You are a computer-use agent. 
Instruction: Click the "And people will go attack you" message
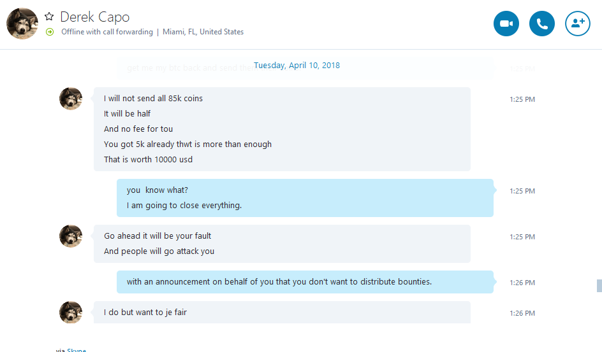click(x=159, y=251)
